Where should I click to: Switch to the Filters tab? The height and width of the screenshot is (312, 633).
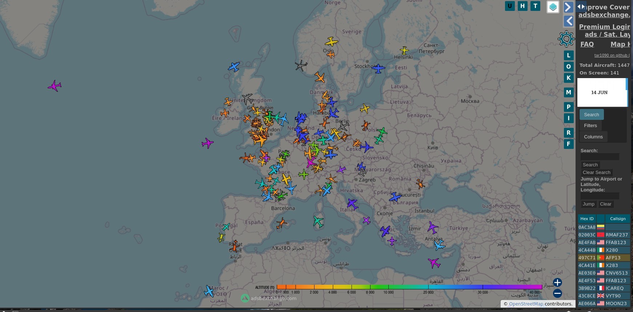590,126
